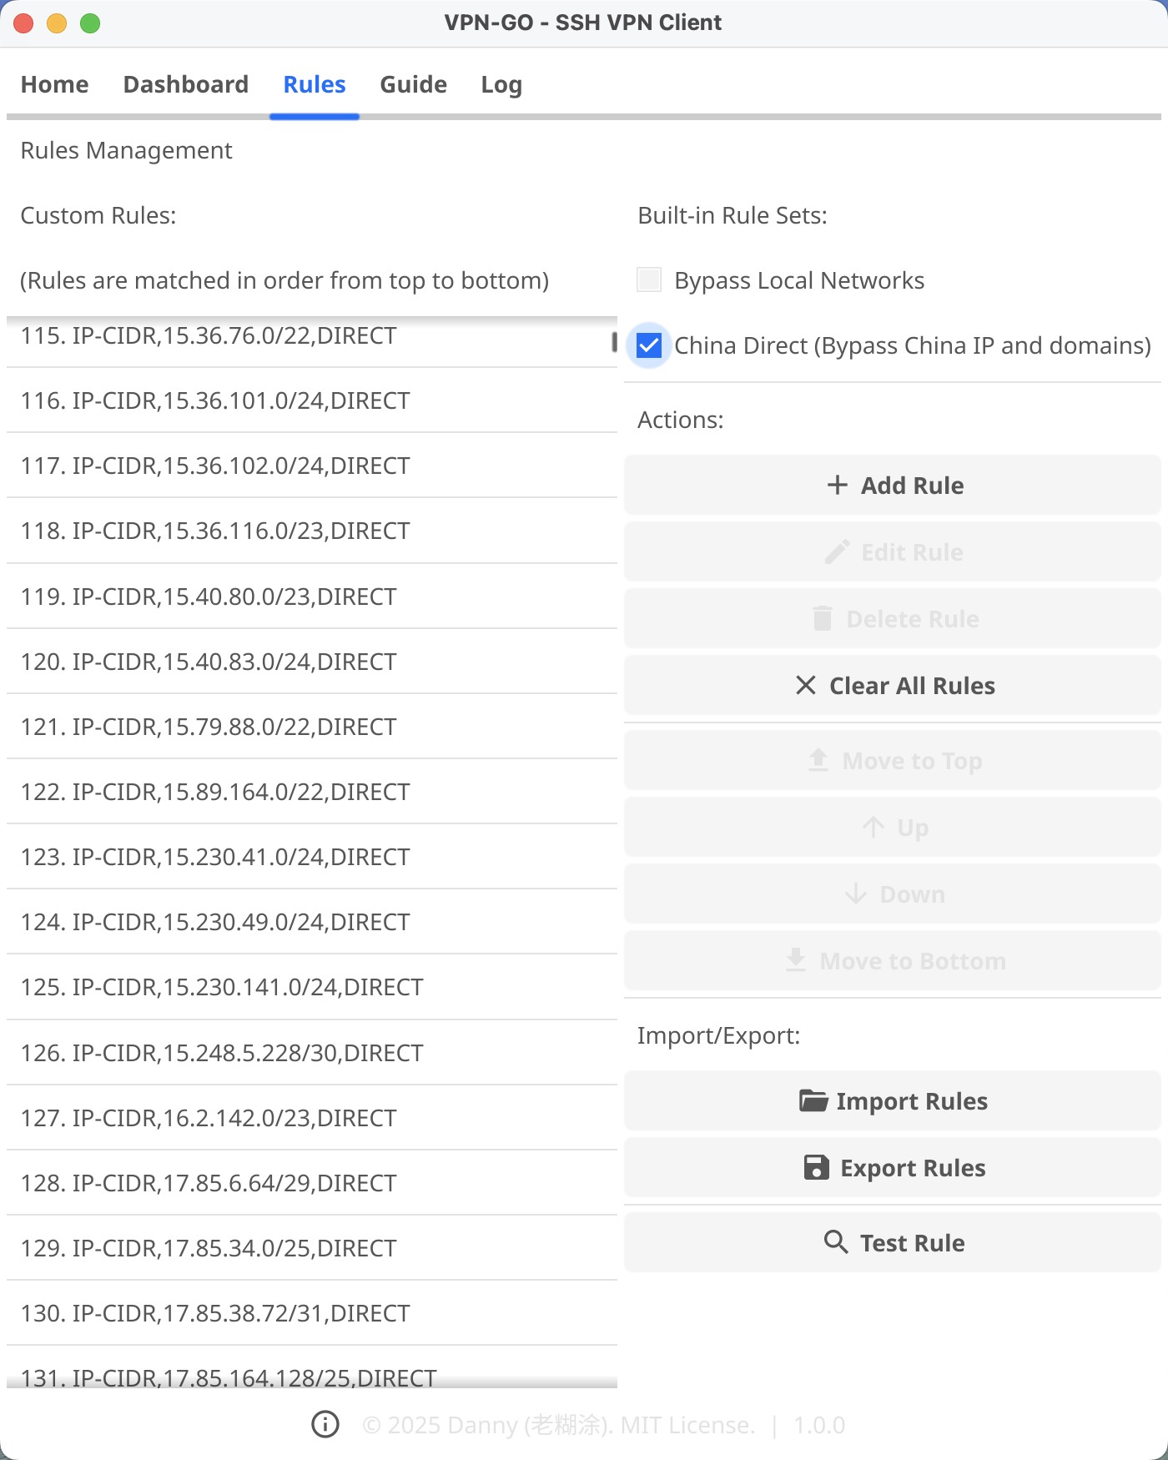Click the Export Rules save icon
The width and height of the screenshot is (1168, 1460).
[817, 1167]
